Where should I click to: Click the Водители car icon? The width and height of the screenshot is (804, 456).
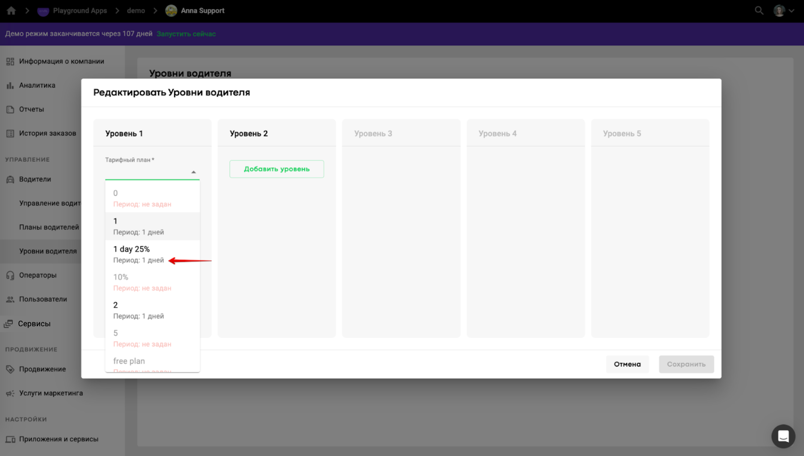click(10, 179)
